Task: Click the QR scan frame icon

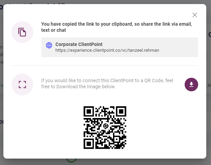Action: (22, 85)
